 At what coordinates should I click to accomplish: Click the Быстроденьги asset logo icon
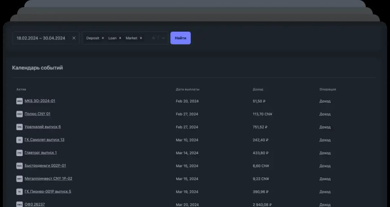click(x=19, y=166)
